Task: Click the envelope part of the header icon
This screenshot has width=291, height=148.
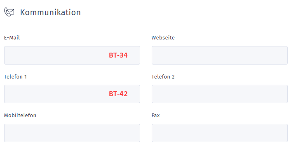Action: [11, 12]
